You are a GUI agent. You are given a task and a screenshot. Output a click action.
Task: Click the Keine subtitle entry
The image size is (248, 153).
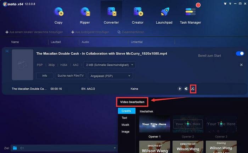pos(134,89)
